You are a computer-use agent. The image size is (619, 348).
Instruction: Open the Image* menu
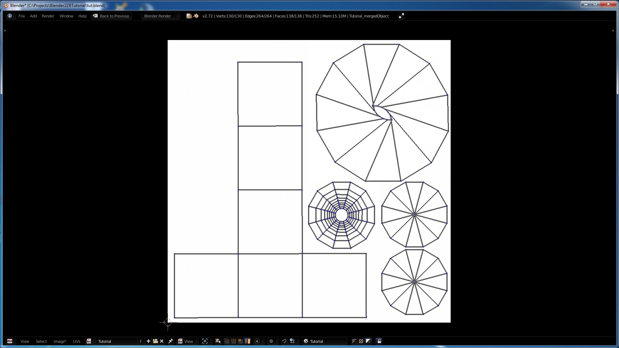[60, 341]
